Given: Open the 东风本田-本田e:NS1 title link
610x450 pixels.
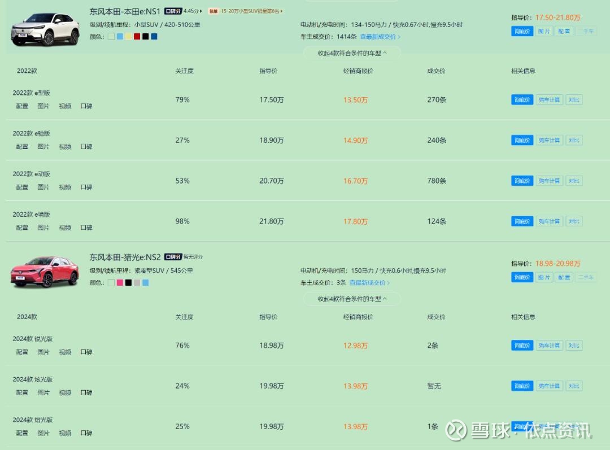Looking at the screenshot, I should pyautogui.click(x=125, y=12).
